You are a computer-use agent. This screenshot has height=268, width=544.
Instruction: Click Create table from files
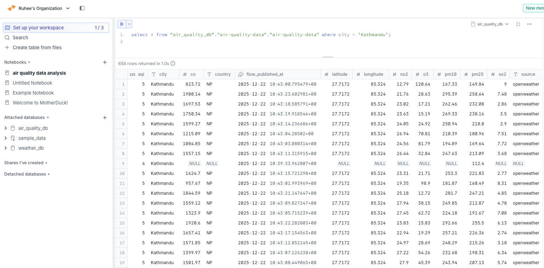click(x=37, y=47)
